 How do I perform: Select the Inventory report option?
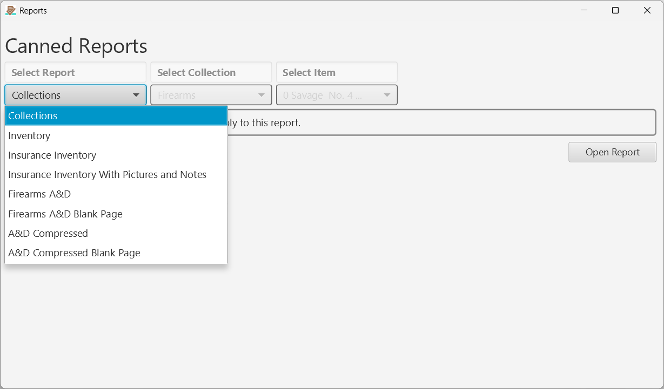pos(116,135)
